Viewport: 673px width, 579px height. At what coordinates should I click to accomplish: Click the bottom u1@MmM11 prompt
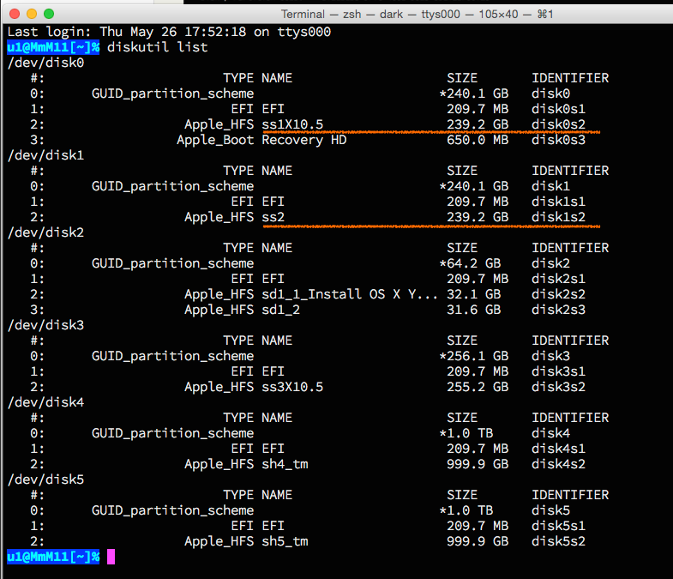tap(53, 557)
